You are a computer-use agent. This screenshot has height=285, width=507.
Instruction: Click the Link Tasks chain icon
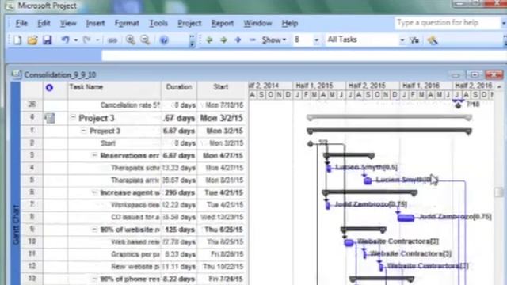tap(112, 40)
